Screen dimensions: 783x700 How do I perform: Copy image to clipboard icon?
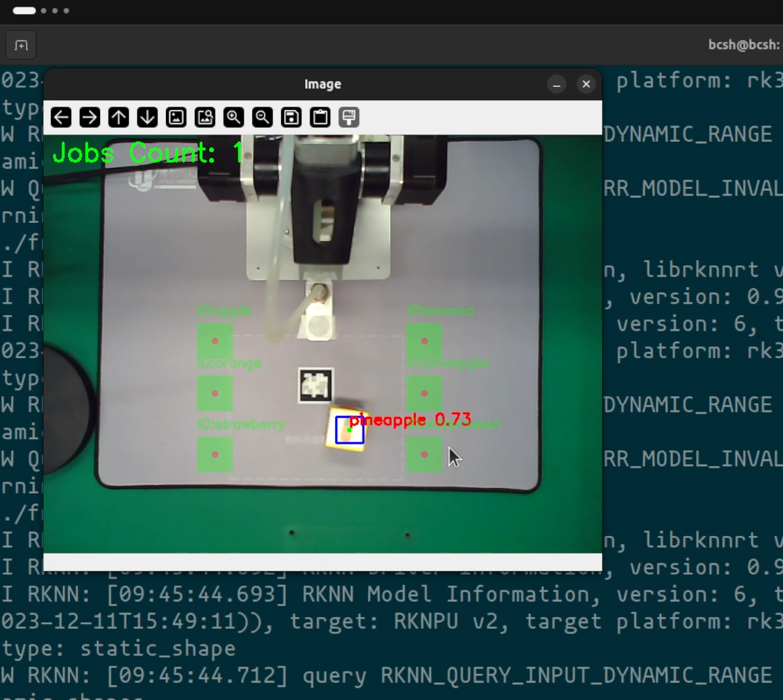point(320,118)
